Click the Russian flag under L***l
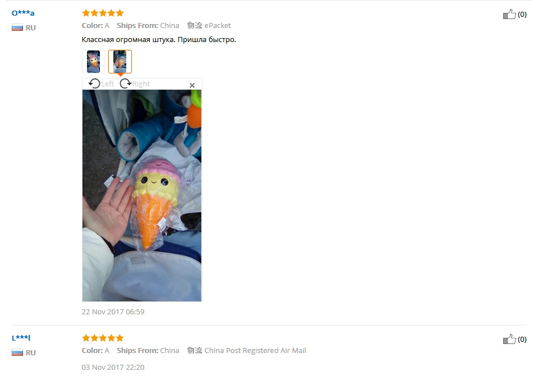 click(17, 352)
